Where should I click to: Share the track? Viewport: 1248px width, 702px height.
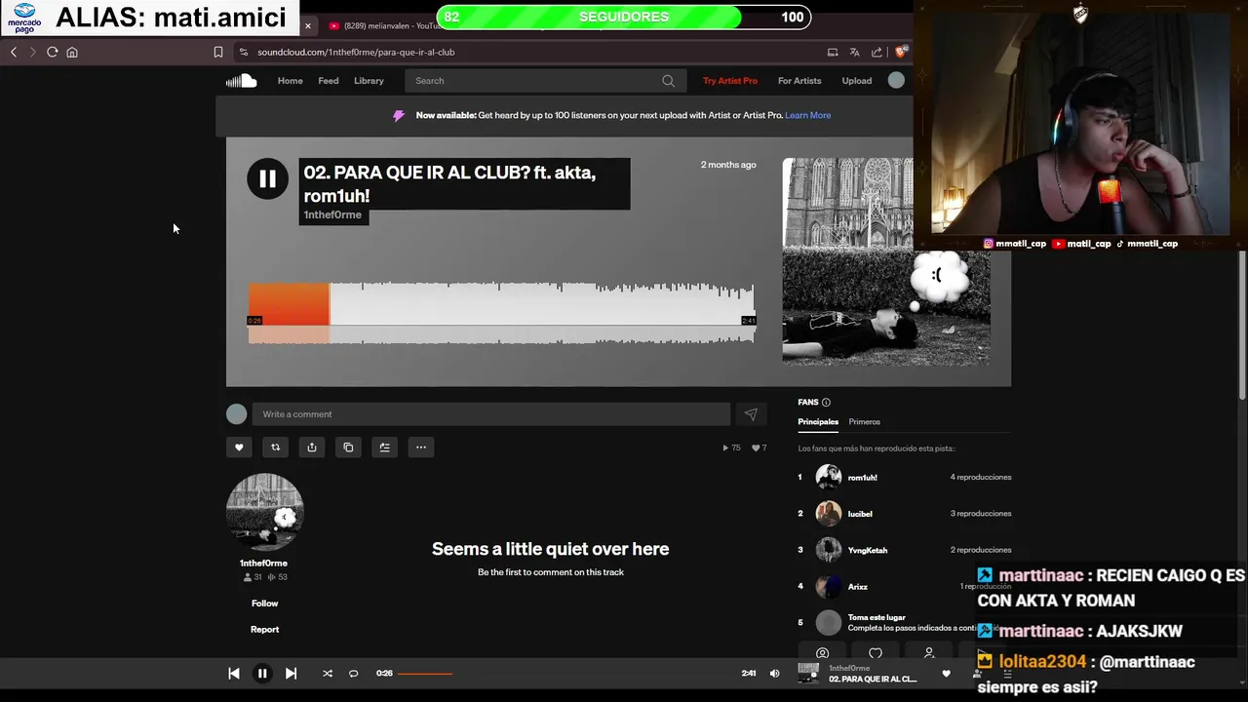pyautogui.click(x=312, y=448)
